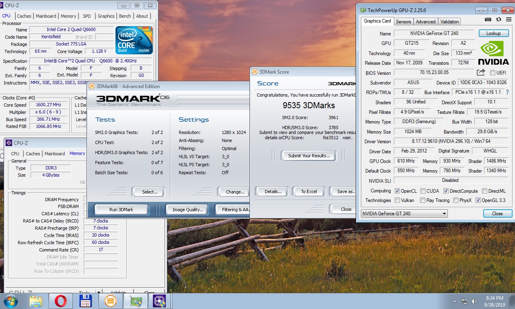Toggle the Vulkan checkbox

tap(397, 200)
